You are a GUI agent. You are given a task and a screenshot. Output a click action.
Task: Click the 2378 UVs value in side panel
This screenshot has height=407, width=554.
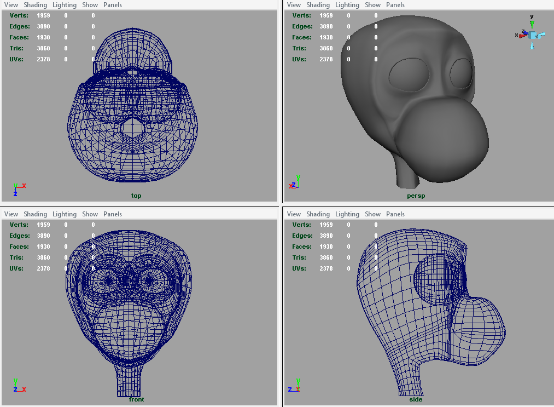coord(326,268)
